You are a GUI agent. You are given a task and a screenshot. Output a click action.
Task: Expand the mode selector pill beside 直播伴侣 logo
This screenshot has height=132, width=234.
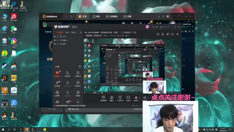point(74,27)
